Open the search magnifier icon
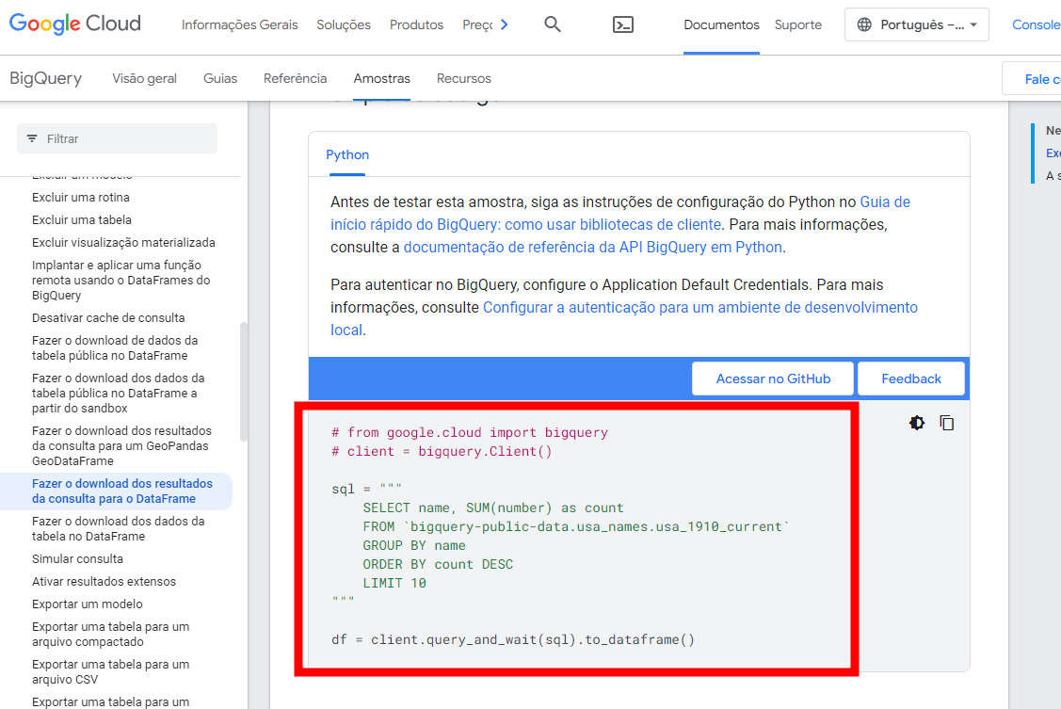 [553, 24]
